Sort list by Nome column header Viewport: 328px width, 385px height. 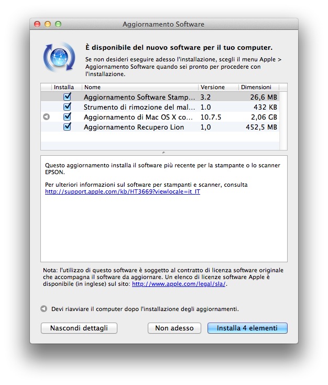(140, 87)
